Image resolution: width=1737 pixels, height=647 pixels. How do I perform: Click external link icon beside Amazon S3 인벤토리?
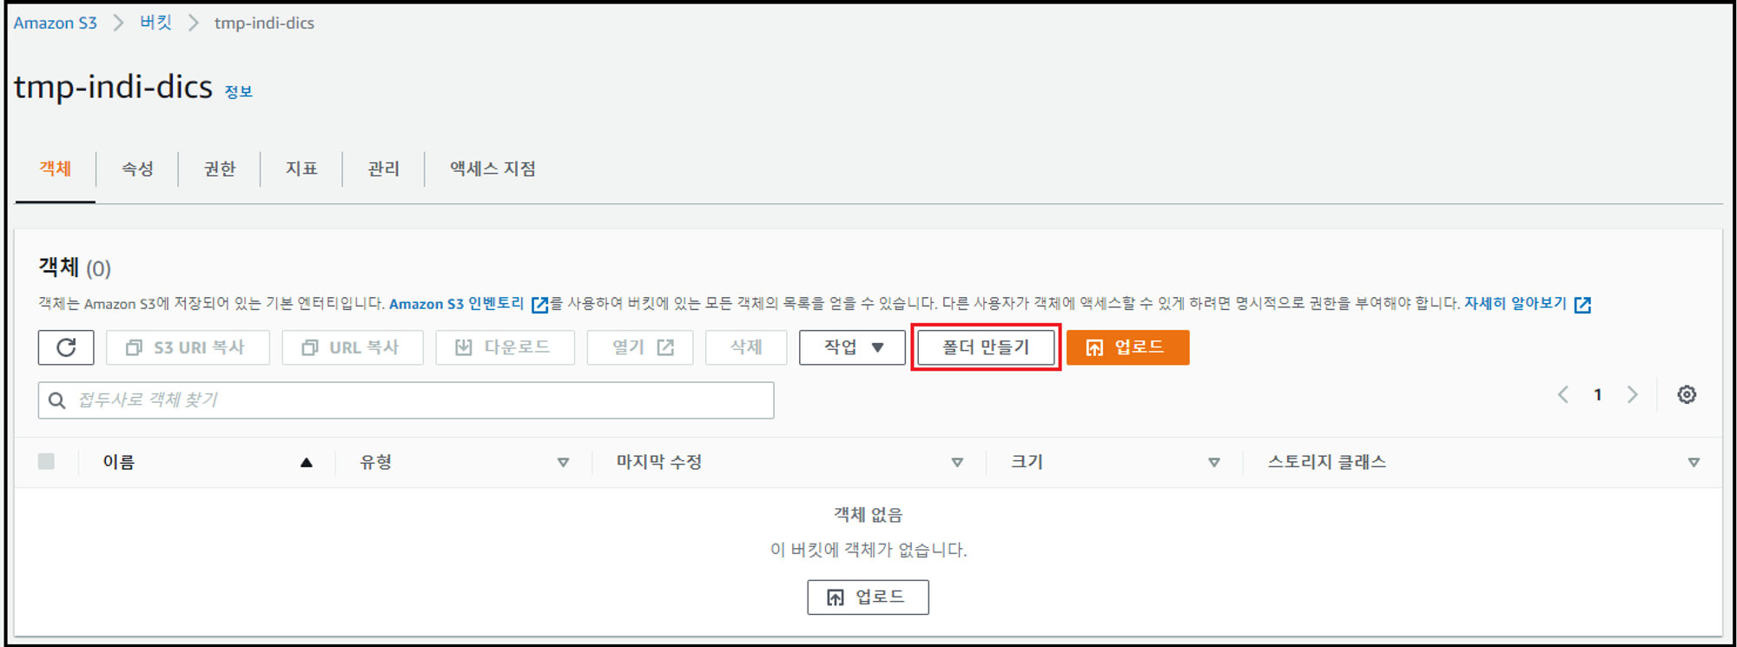(x=540, y=304)
